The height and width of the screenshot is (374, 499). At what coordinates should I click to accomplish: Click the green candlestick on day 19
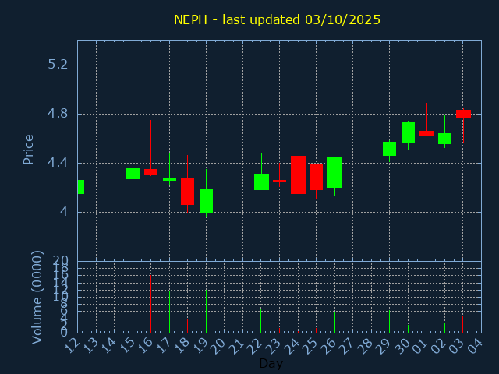click(206, 201)
